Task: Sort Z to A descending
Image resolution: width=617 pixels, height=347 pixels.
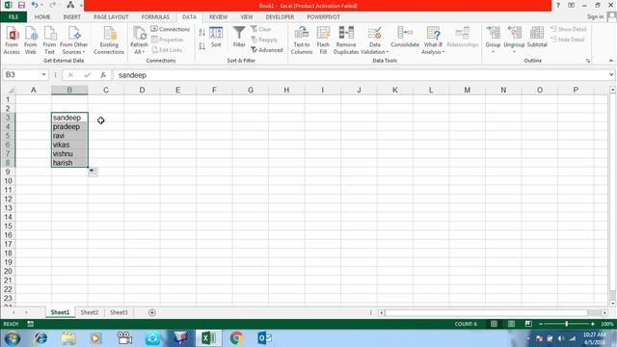Action: [201, 46]
